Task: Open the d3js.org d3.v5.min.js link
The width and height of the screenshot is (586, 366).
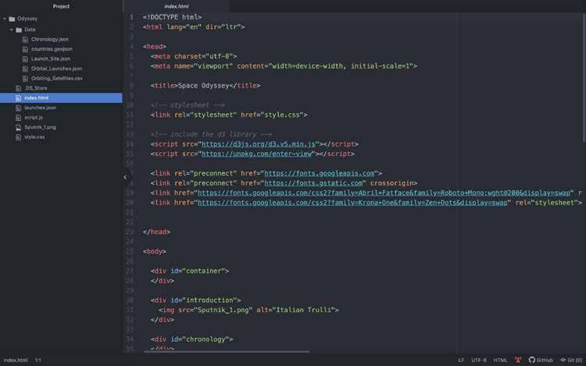Action: point(259,144)
